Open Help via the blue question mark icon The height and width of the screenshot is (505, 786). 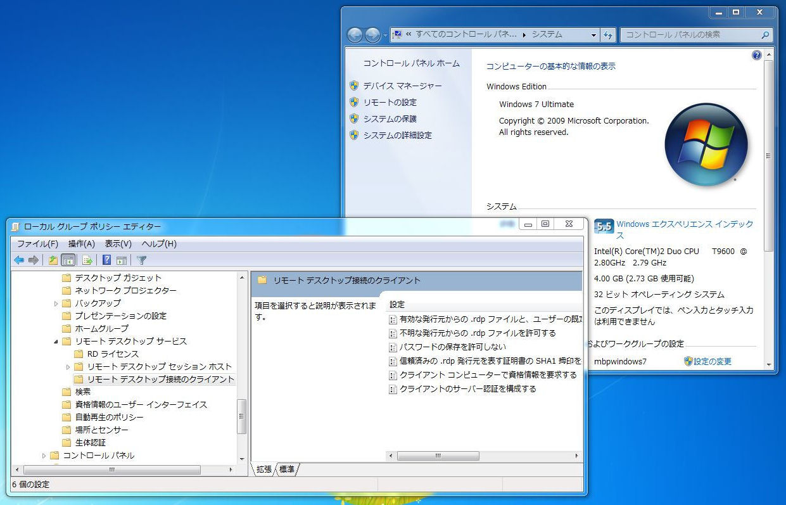pos(106,260)
